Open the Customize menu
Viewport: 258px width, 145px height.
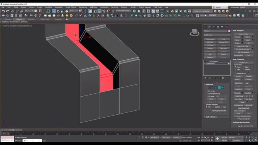click(104, 7)
